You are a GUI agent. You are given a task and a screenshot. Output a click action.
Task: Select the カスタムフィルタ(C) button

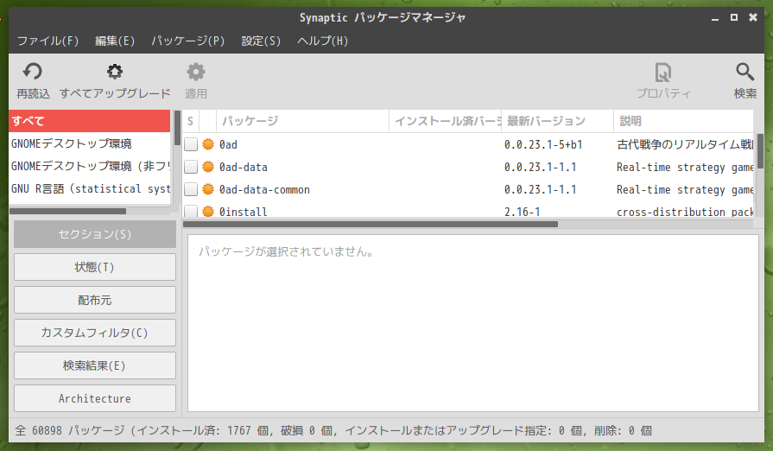(95, 333)
